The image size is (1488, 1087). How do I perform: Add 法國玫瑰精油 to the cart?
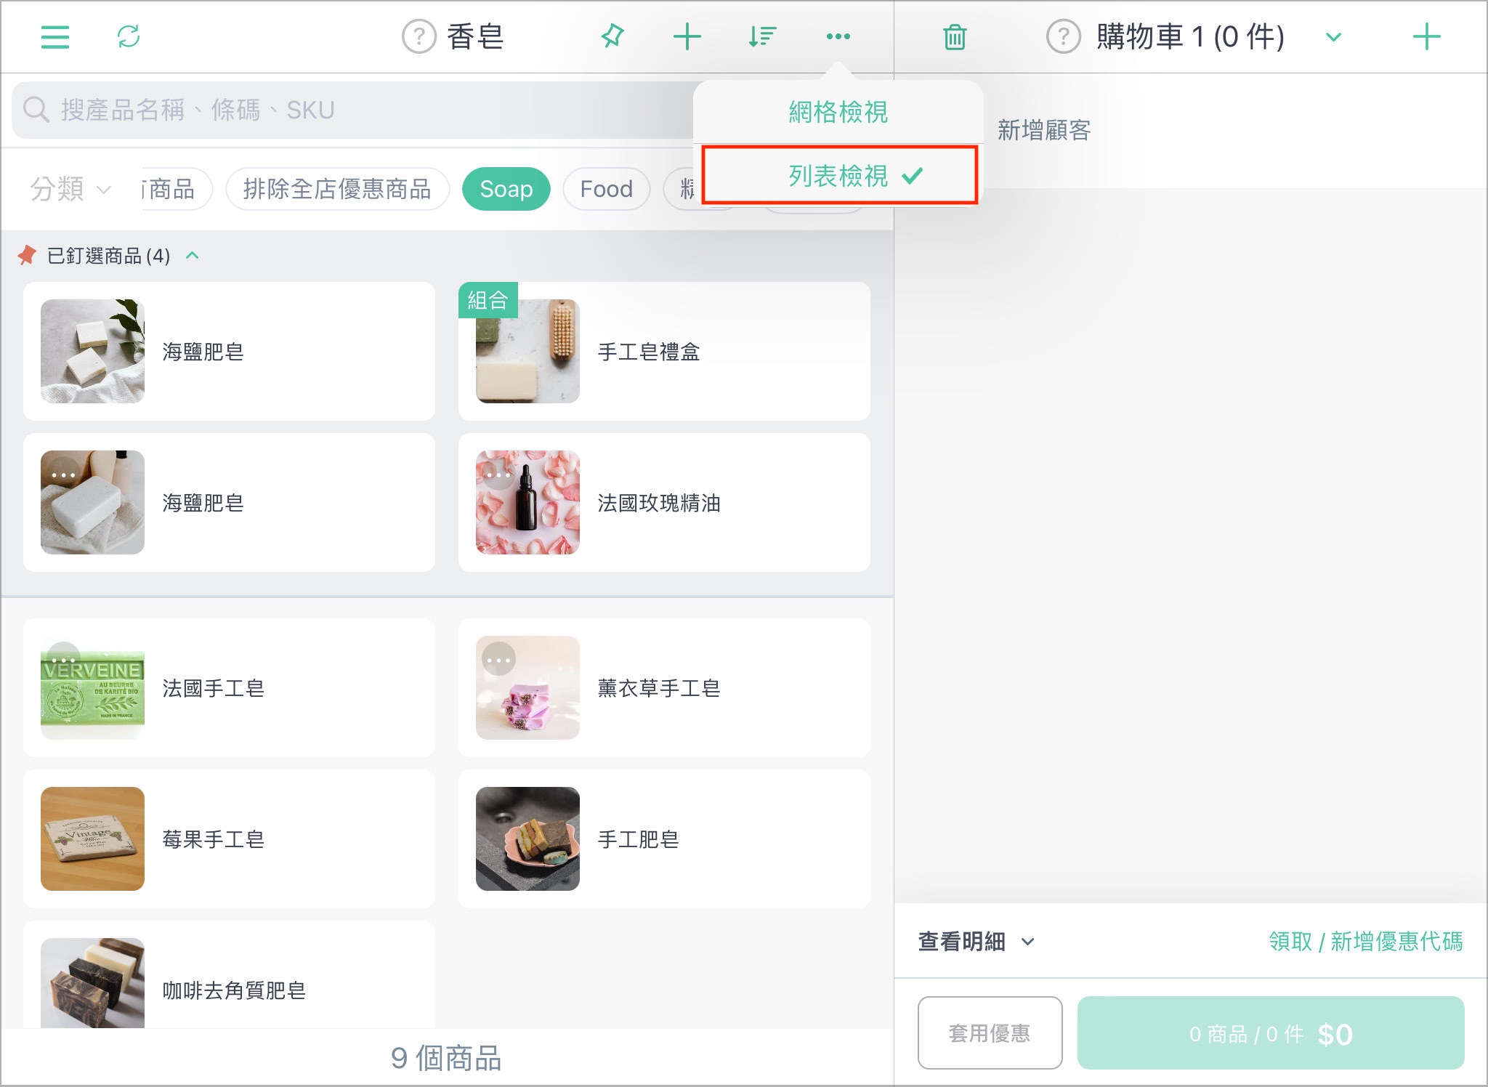click(x=664, y=502)
